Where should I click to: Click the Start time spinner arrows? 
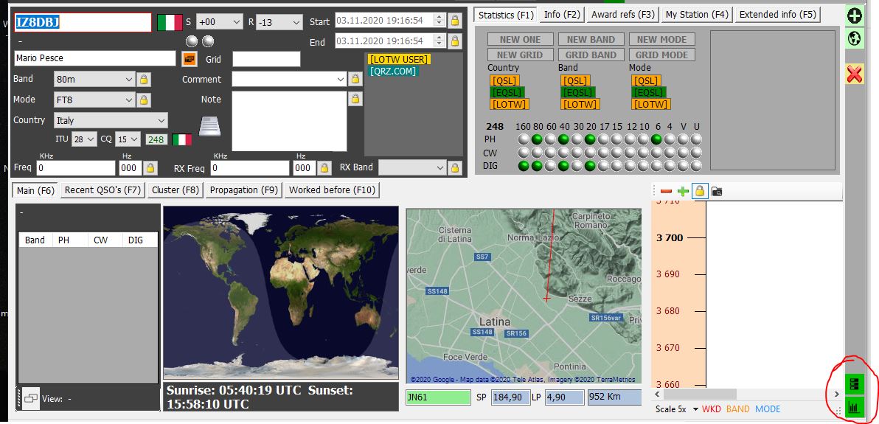pyautogui.click(x=439, y=21)
